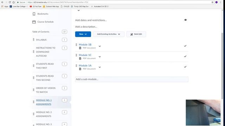Screen dimensions: 225x126
Task: Open the Add Existing Activities dropdown
Action: [x=109, y=34]
